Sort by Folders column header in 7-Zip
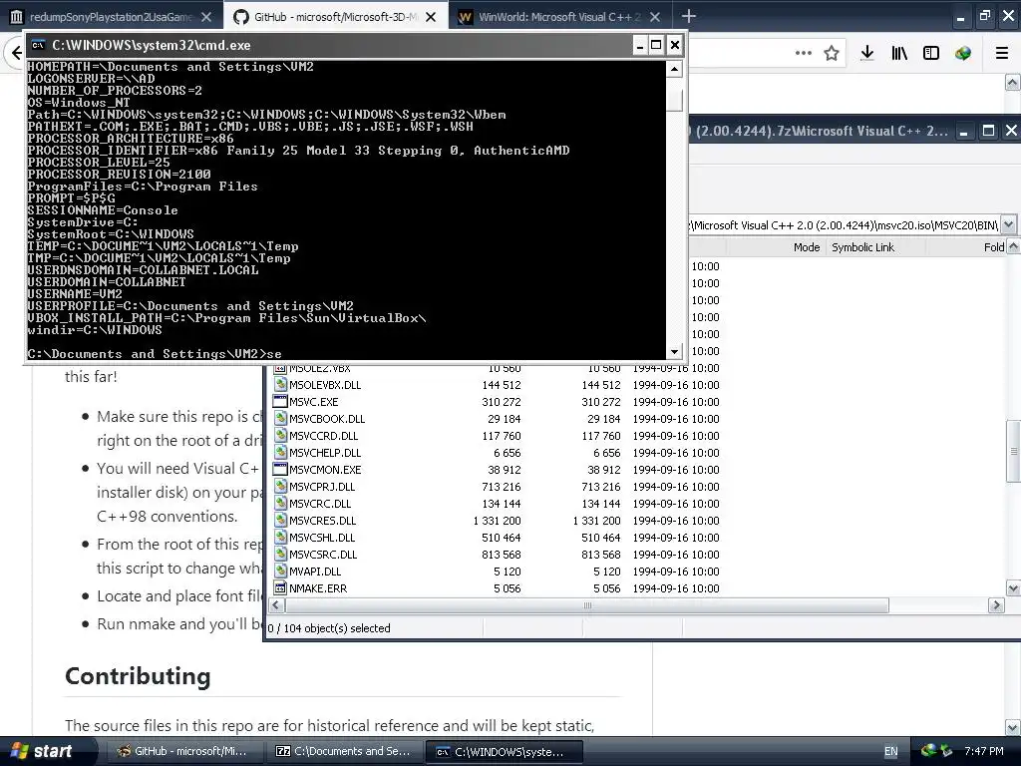The height and width of the screenshot is (766, 1021). click(x=994, y=247)
